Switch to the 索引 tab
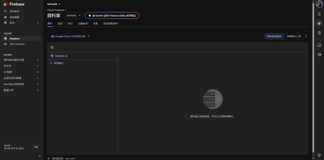Screen dimensions: 324x160 (70, 24)
